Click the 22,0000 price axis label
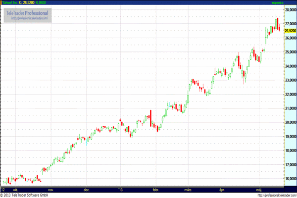Image resolution: width=297 pixels, height=198 pixels. coord(290,94)
